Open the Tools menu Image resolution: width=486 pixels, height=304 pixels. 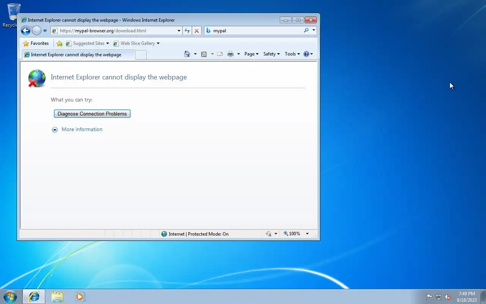(292, 54)
